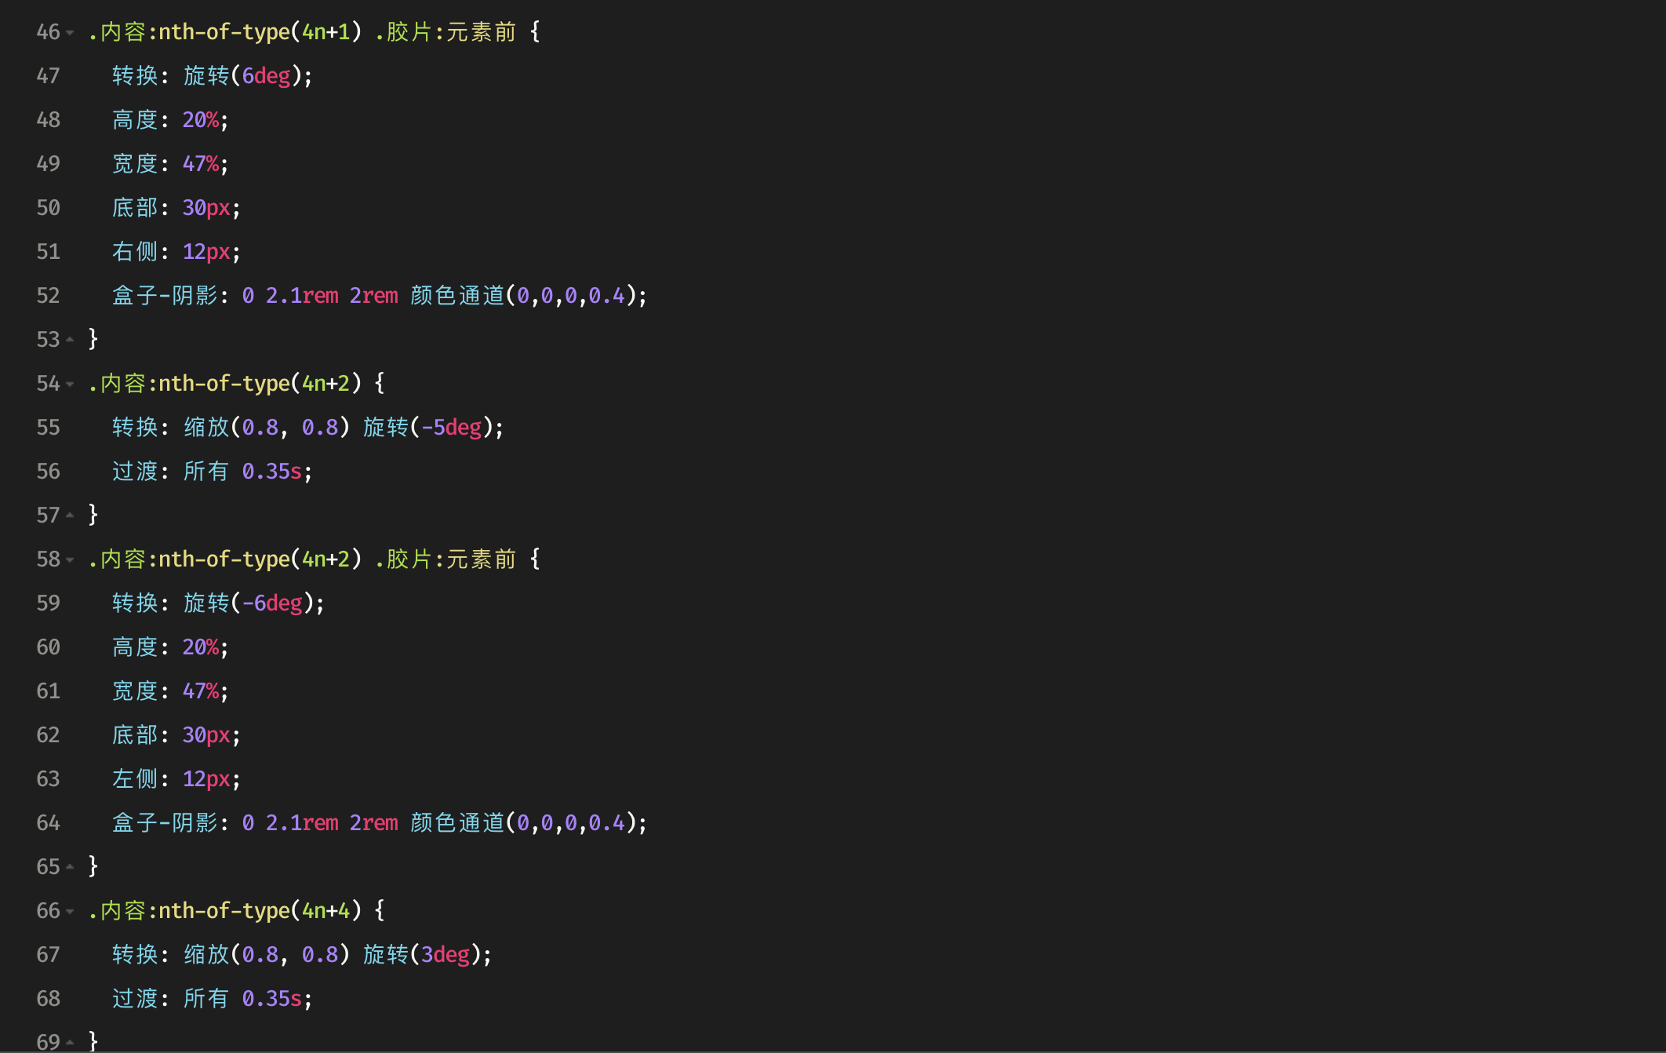Click '底部' property on line 62

point(135,735)
